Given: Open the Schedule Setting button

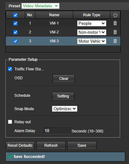Looking at the screenshot, I should (x=63, y=96).
